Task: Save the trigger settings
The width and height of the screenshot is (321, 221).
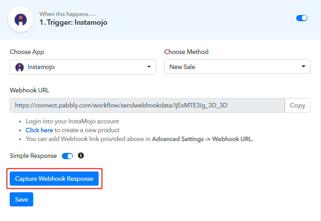Action: click(x=22, y=199)
